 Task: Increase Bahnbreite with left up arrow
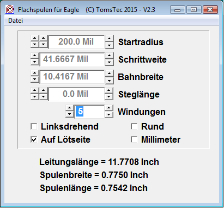pyautogui.click(x=35, y=73)
